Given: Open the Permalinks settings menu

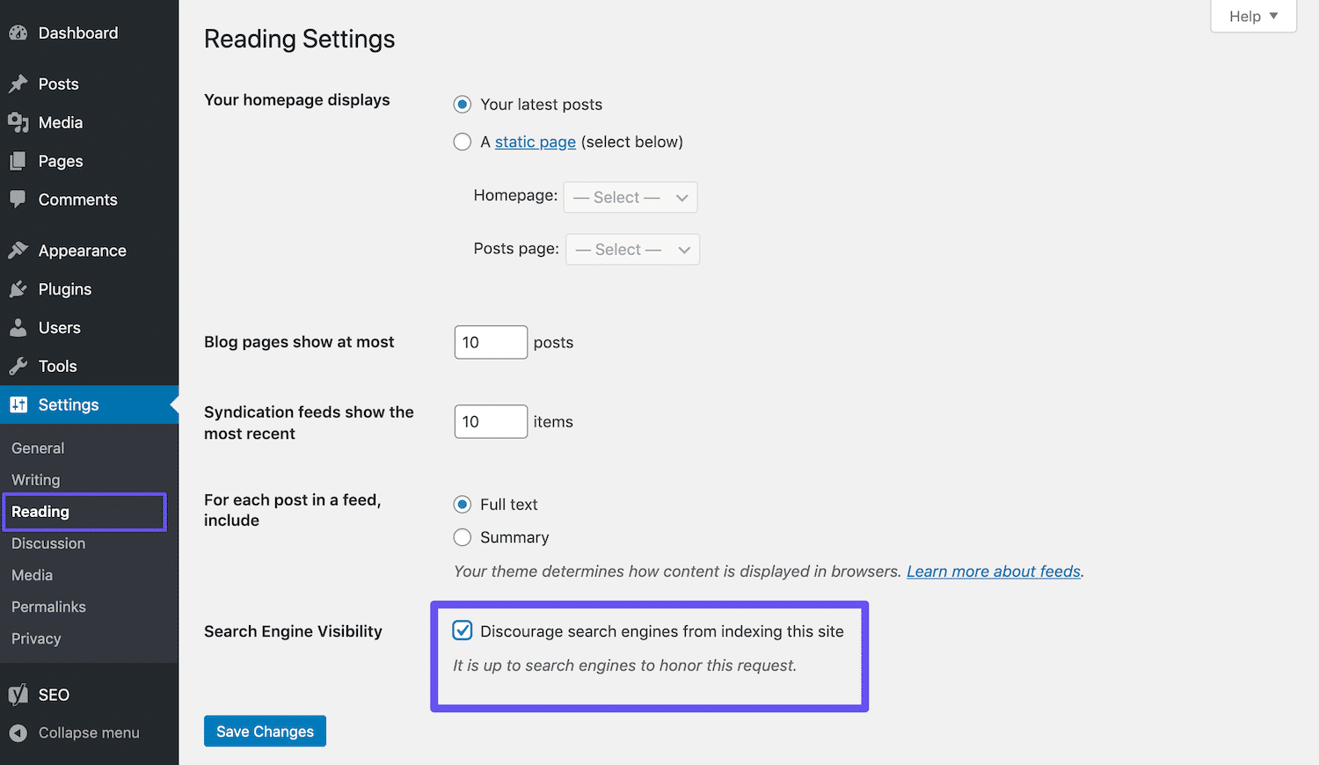Looking at the screenshot, I should tap(48, 607).
